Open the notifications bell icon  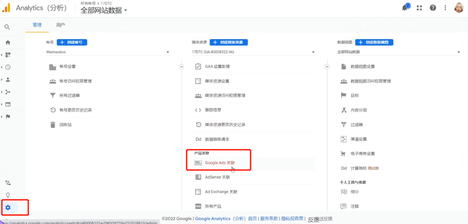[405, 7]
